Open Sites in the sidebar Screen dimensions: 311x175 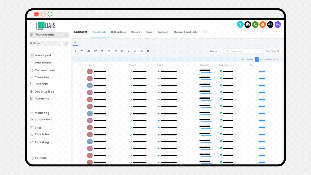(x=36, y=127)
